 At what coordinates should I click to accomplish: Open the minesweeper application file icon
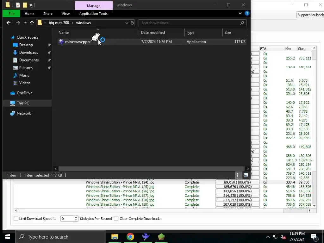coord(61,41)
